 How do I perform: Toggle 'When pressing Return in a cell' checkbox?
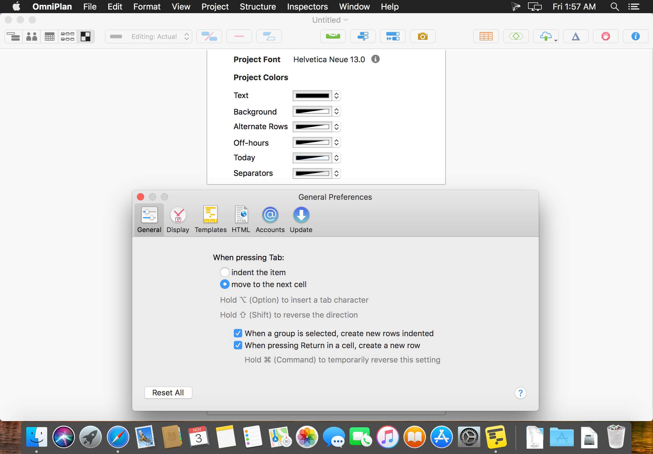click(x=238, y=345)
